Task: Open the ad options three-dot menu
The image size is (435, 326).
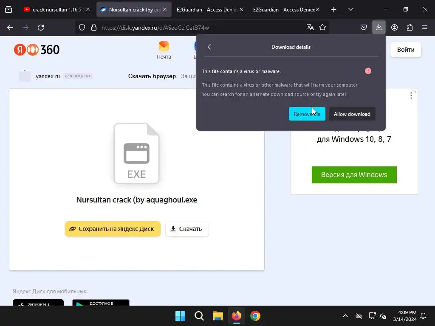Action: [x=411, y=96]
